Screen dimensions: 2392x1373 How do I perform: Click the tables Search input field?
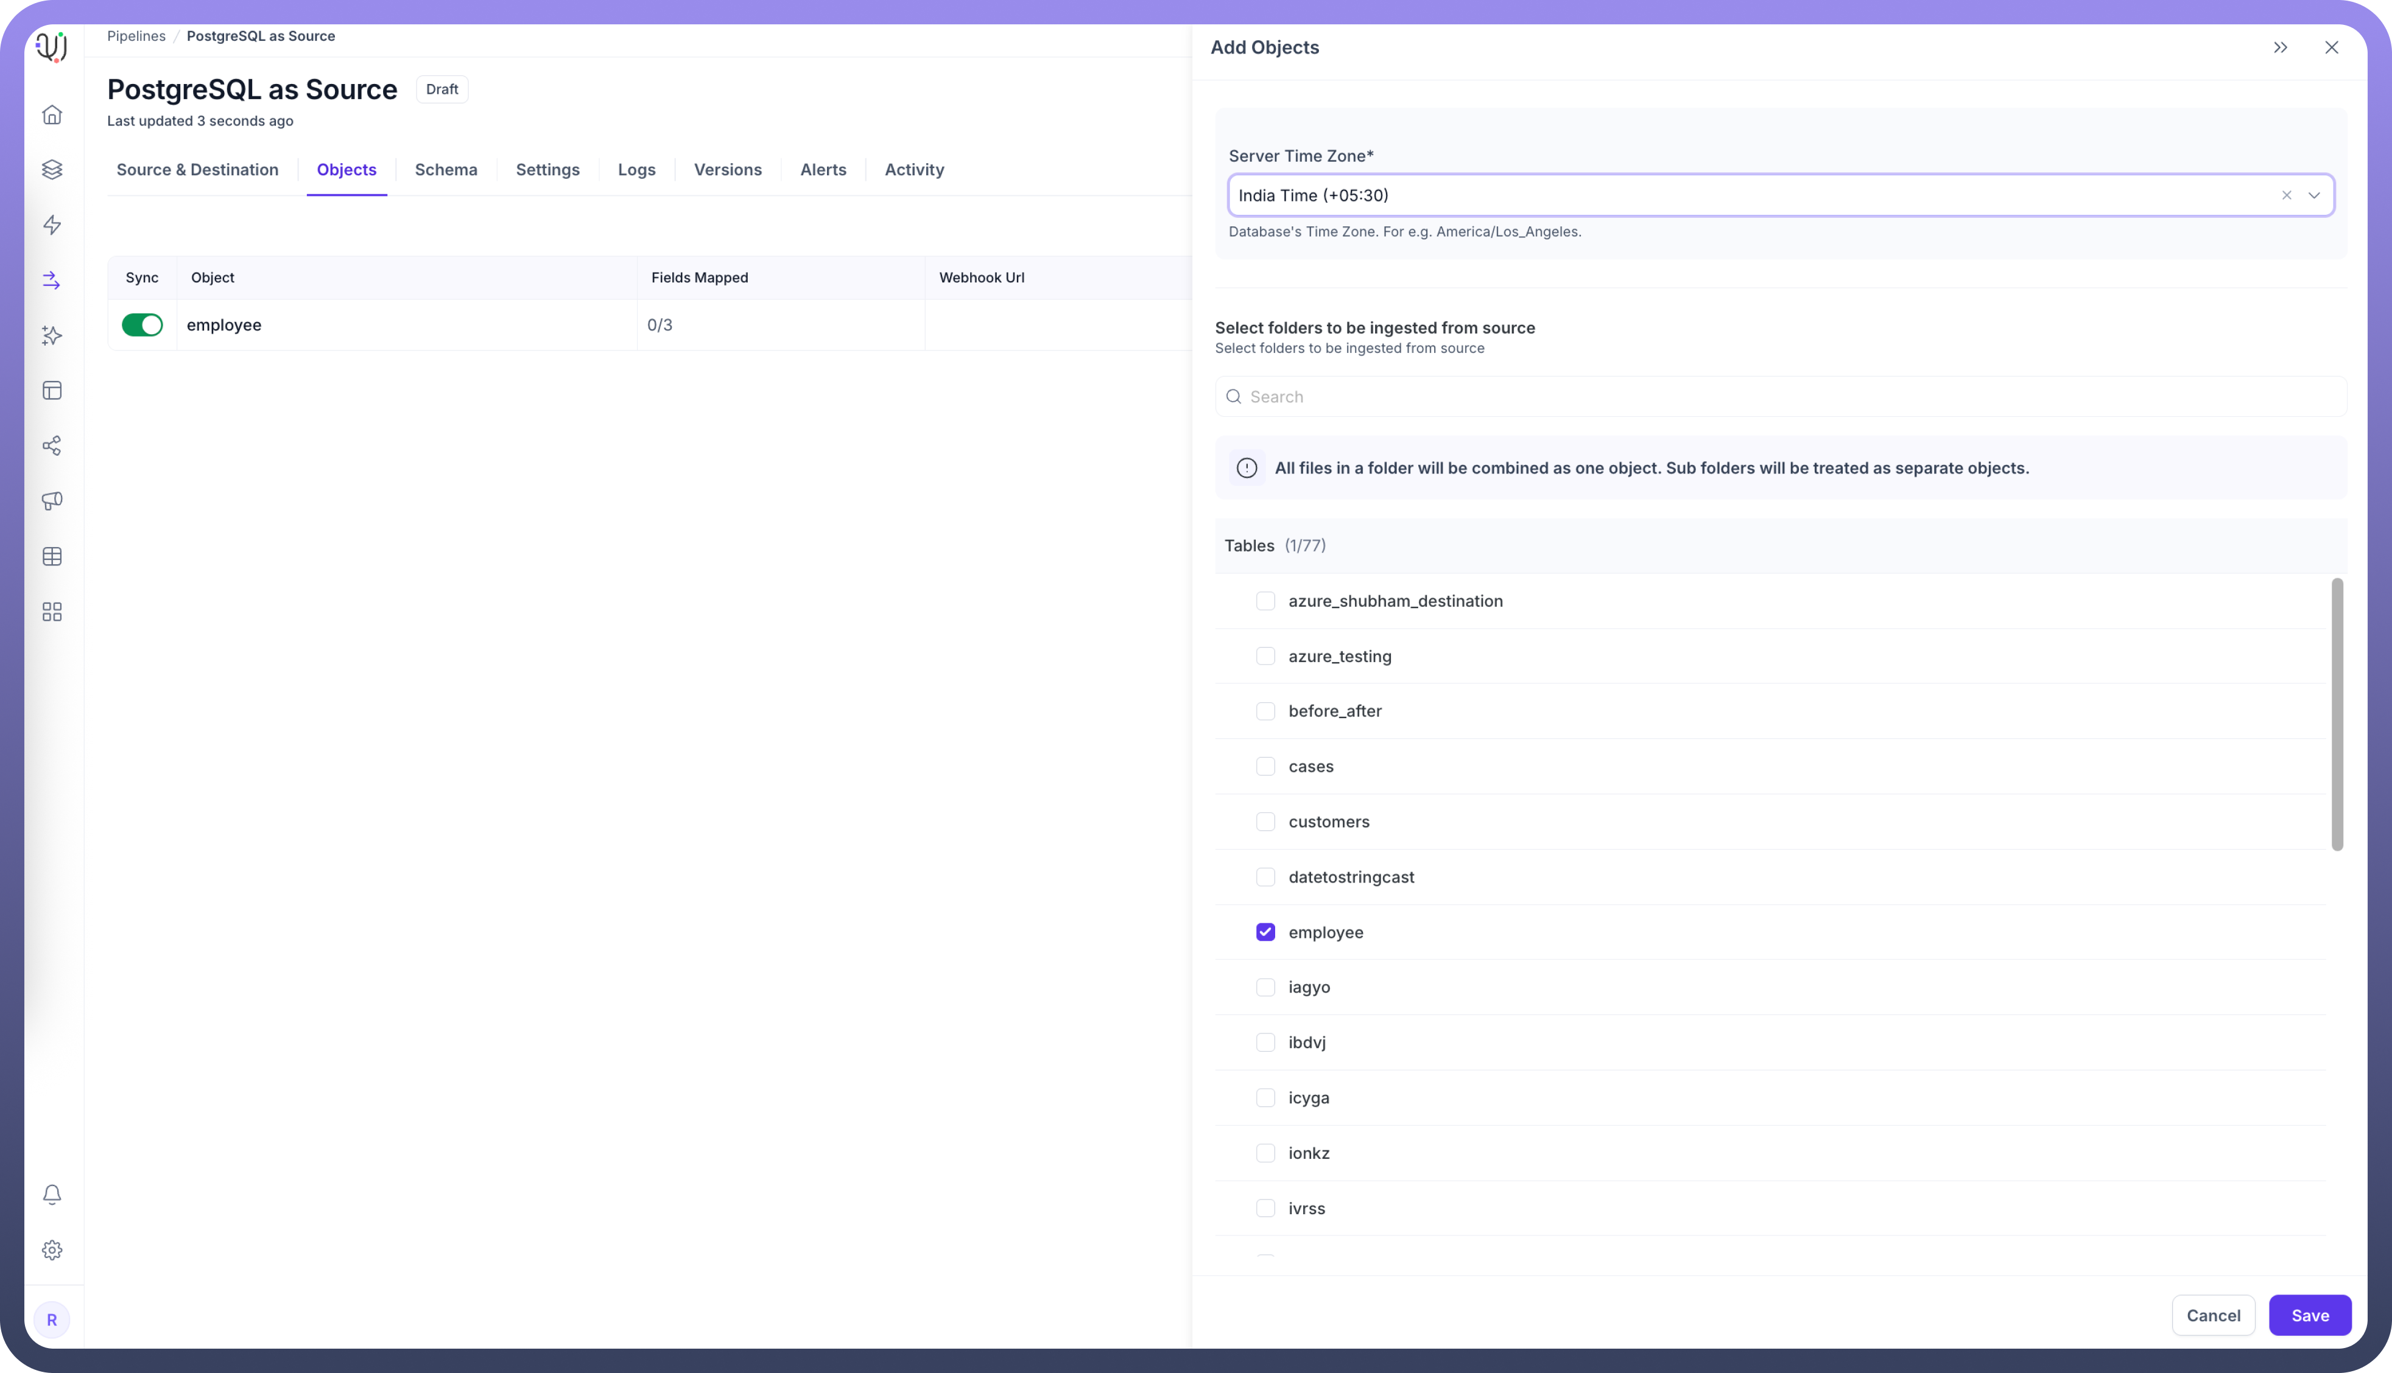click(x=1781, y=397)
